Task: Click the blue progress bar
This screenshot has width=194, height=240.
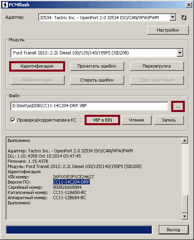Action: pyautogui.click(x=79, y=230)
